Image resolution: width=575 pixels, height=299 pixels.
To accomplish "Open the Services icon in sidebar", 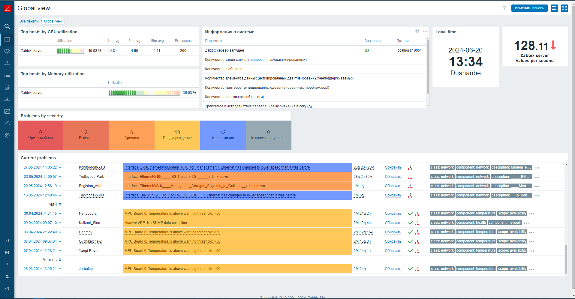I will (x=7, y=63).
